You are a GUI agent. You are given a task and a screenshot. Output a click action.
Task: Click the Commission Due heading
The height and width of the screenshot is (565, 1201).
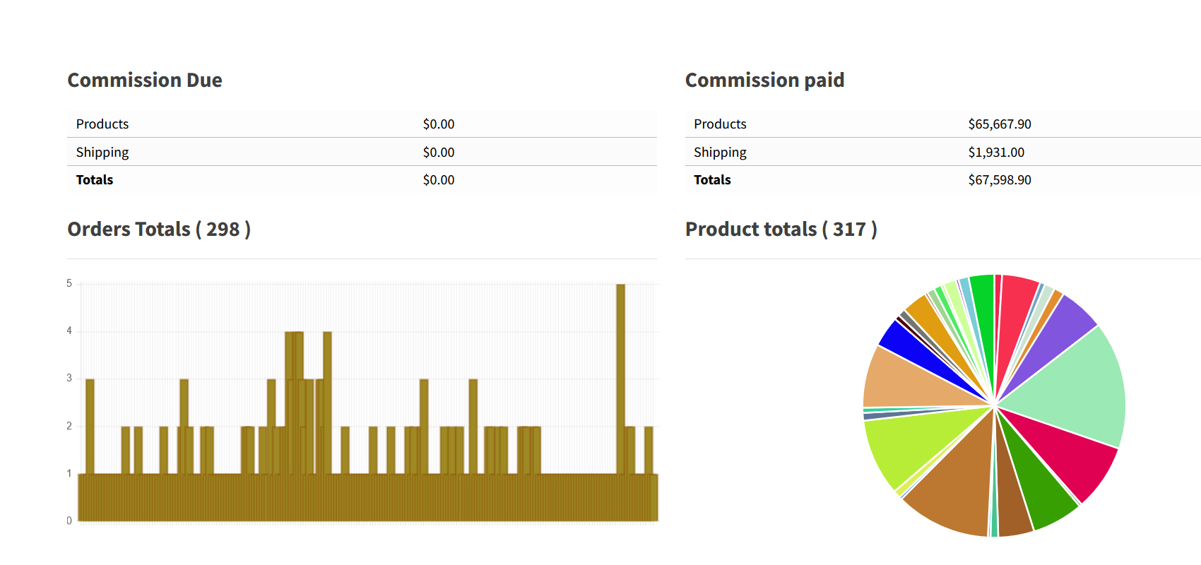pyautogui.click(x=145, y=81)
